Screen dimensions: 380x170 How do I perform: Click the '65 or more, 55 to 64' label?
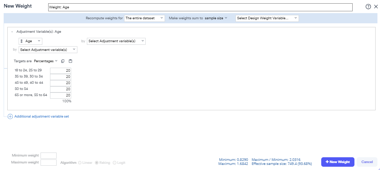click(31, 95)
